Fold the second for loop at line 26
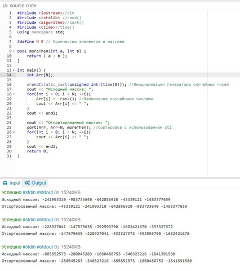The image size is (240, 271). 14,132
